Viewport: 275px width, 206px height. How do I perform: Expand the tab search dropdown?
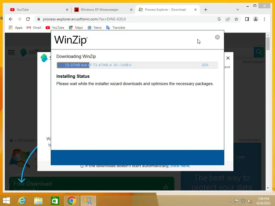(x=237, y=10)
